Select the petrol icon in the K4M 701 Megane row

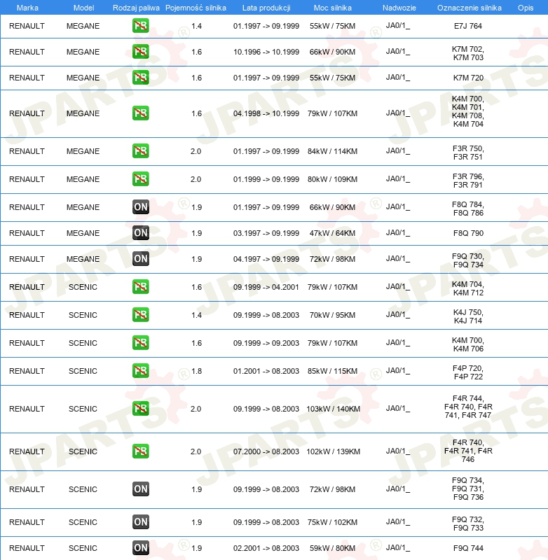(140, 113)
